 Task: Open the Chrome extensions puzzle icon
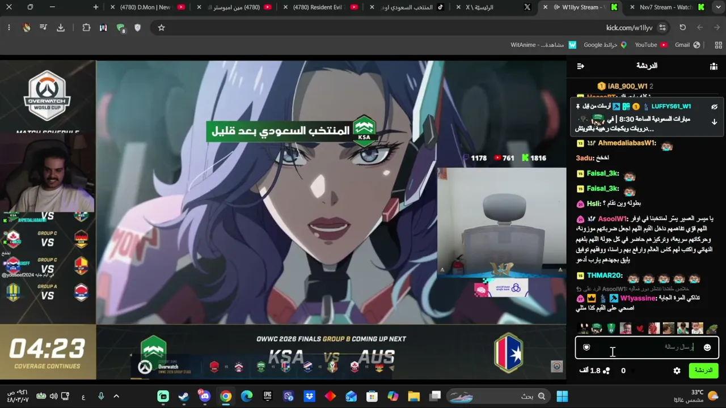click(x=86, y=27)
